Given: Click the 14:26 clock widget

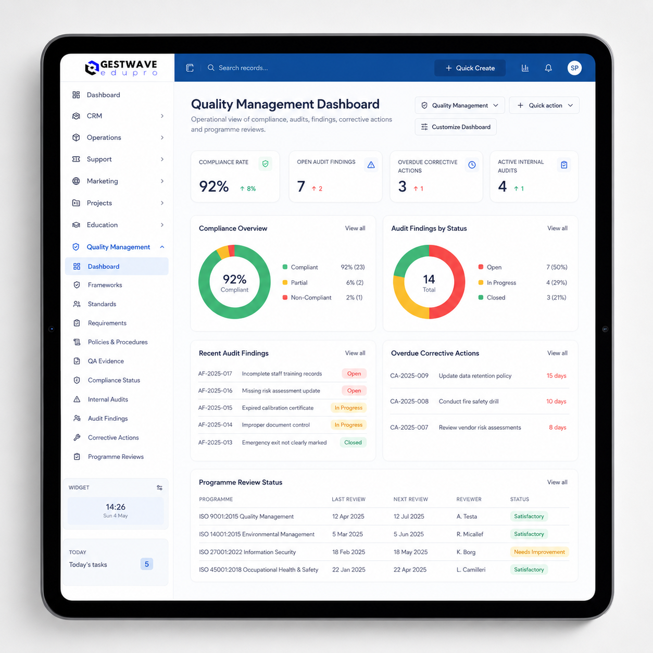Looking at the screenshot, I should (116, 510).
